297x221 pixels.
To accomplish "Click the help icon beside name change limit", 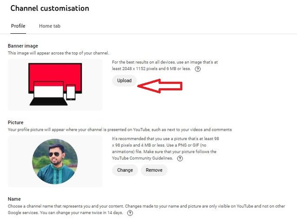I will [130, 213].
